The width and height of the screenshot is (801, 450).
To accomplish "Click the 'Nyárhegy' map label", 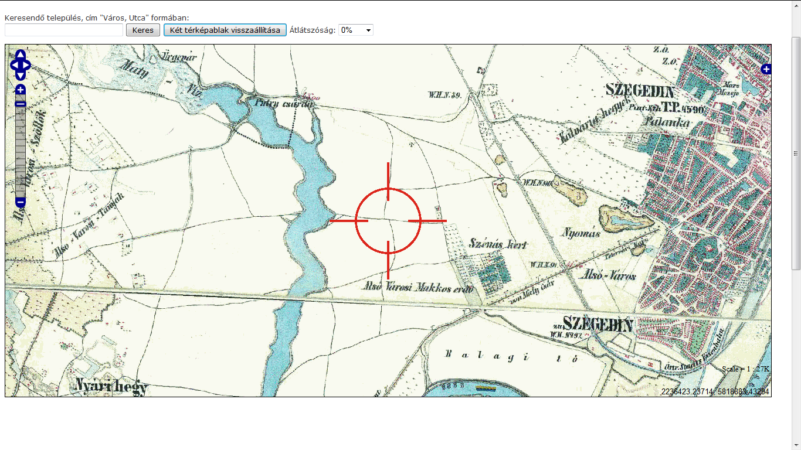I will [x=111, y=387].
